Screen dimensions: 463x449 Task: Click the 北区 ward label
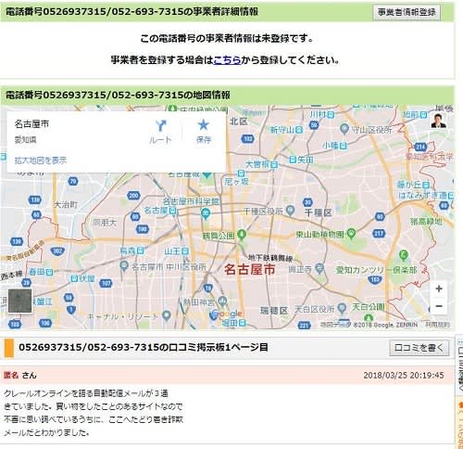[x=238, y=122]
